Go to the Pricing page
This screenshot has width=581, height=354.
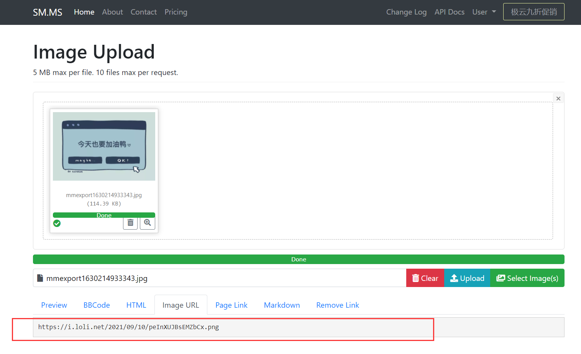click(x=176, y=12)
